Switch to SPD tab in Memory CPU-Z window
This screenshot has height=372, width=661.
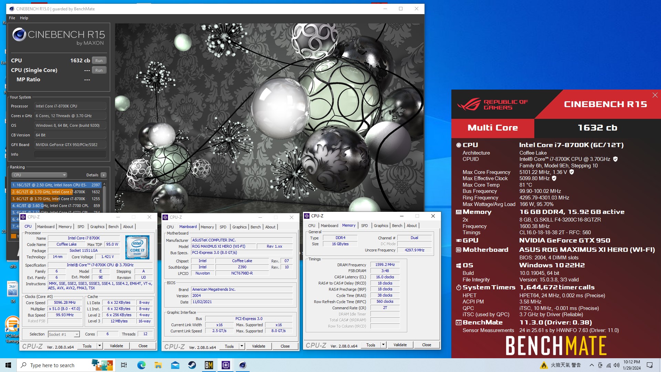[x=364, y=226]
